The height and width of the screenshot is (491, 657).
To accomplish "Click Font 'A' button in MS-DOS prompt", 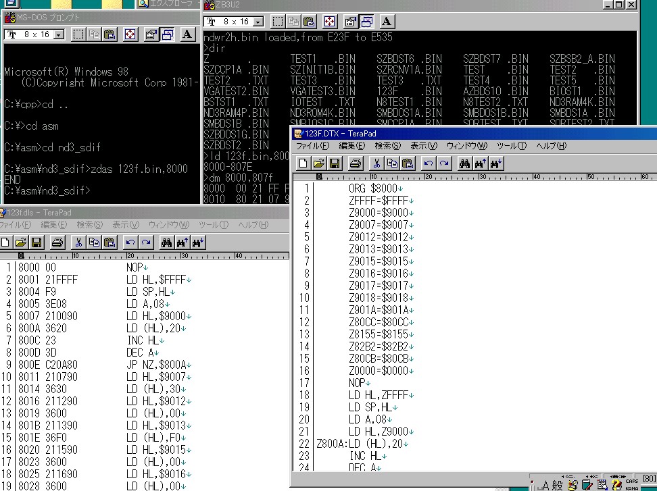I will click(x=187, y=34).
